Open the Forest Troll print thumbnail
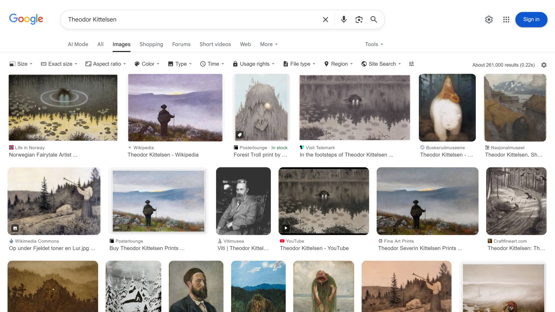The width and height of the screenshot is (555, 312). [261, 107]
